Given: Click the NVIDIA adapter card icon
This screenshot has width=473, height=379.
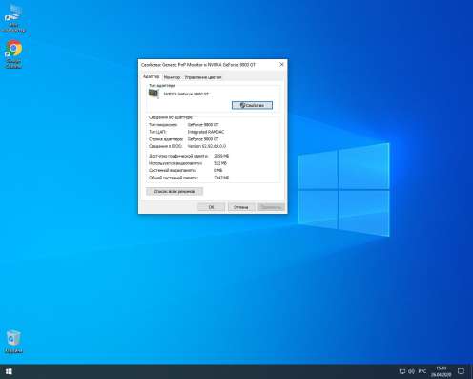Looking at the screenshot, I should coord(154,94).
